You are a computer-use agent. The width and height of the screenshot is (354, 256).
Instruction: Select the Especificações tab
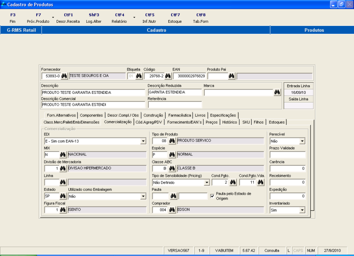point(223,115)
